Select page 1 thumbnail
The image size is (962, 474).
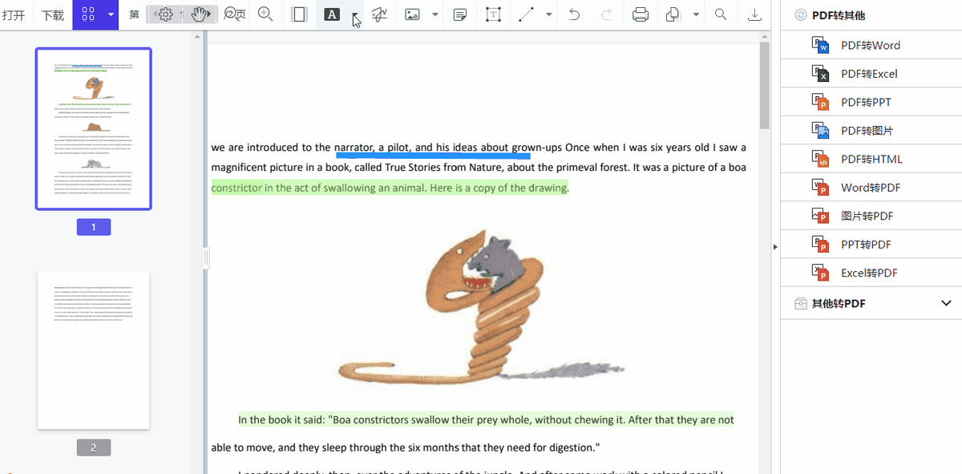pos(94,129)
